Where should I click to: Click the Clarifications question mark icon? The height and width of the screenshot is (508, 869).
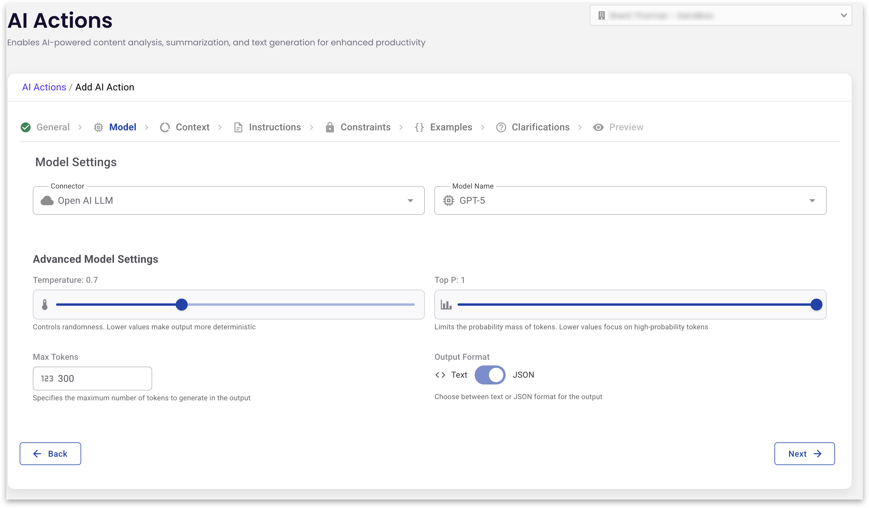501,127
